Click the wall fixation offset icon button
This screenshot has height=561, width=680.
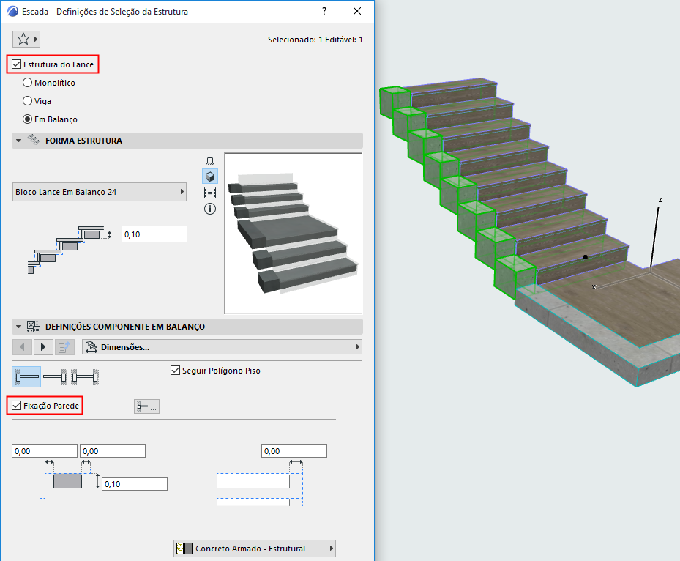pyautogui.click(x=146, y=406)
